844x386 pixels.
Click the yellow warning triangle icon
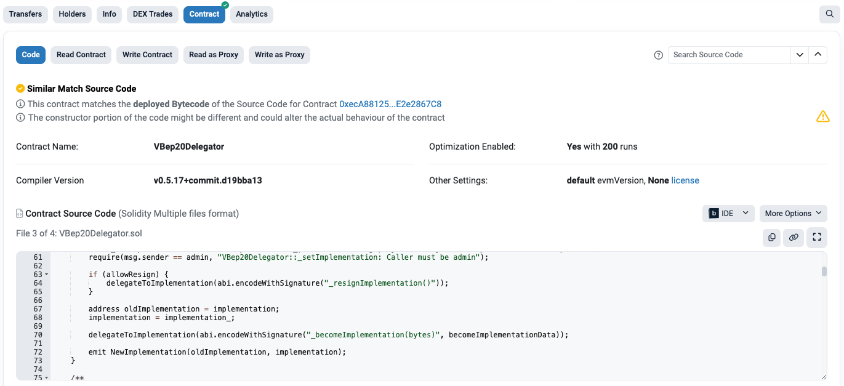coord(822,116)
